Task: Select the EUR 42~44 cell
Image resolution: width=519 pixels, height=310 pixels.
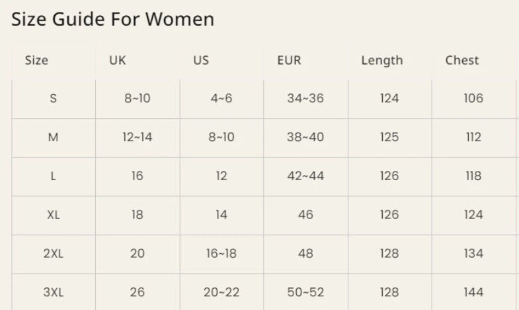Action: [305, 176]
